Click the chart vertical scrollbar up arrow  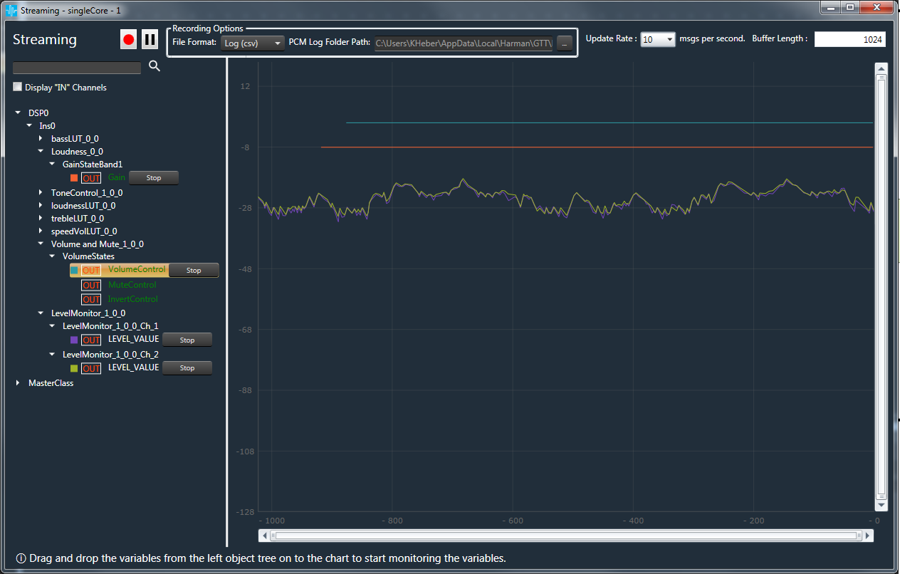[881, 69]
